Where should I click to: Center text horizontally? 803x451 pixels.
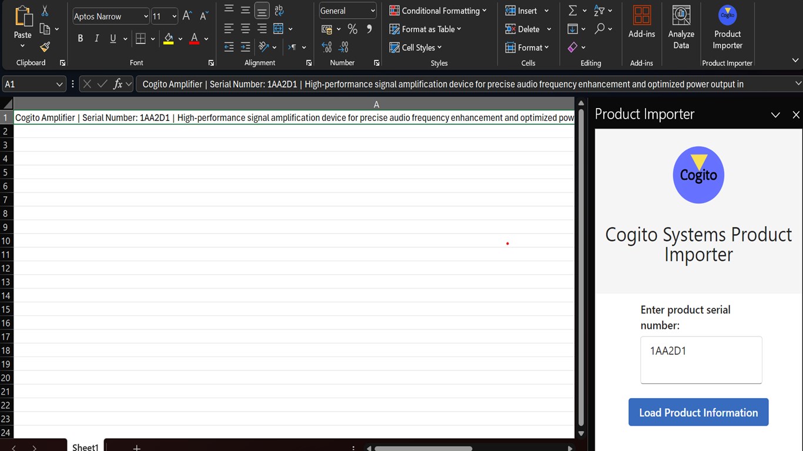[x=245, y=29]
